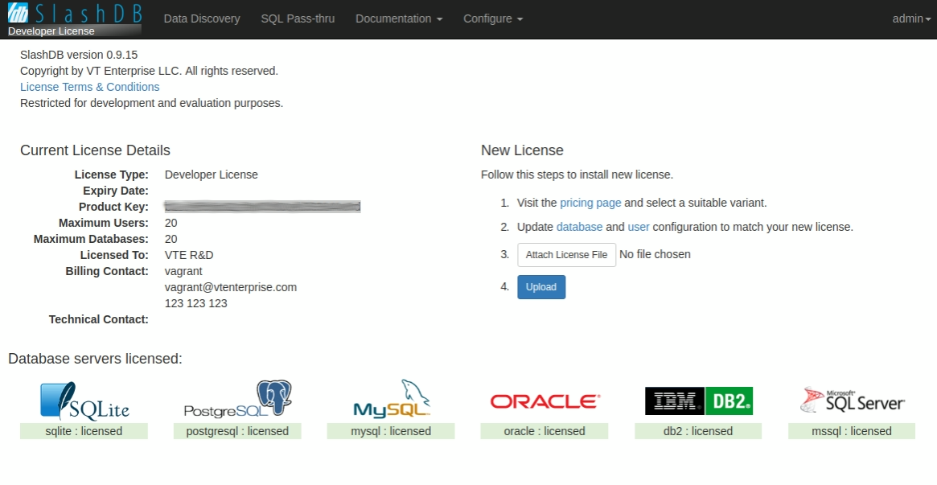Click the PostgreSQL elephant logo
The image size is (937, 485).
coord(238,399)
